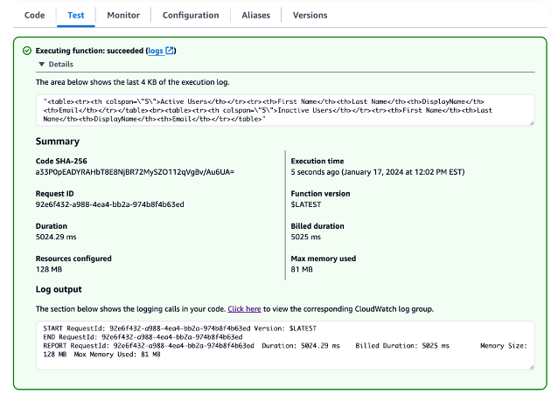
Task: Select the Test tab
Action: 76,15
